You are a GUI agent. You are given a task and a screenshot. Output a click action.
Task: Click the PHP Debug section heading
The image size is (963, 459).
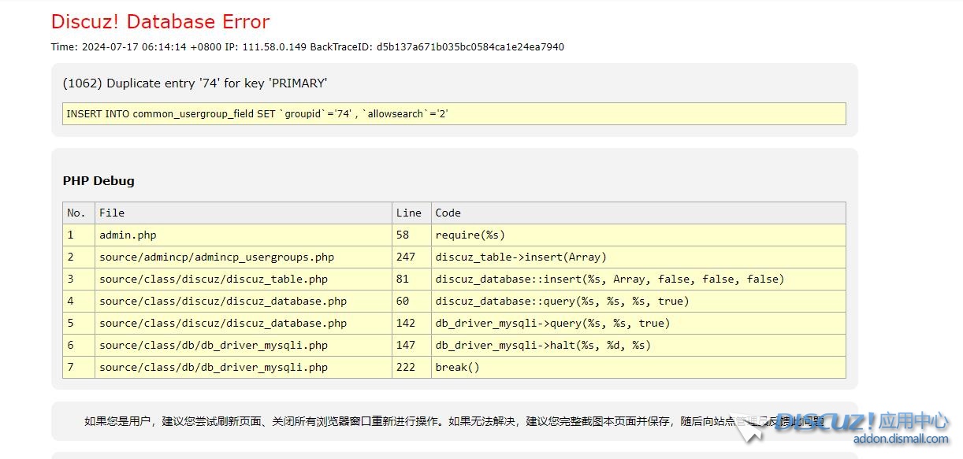point(99,180)
